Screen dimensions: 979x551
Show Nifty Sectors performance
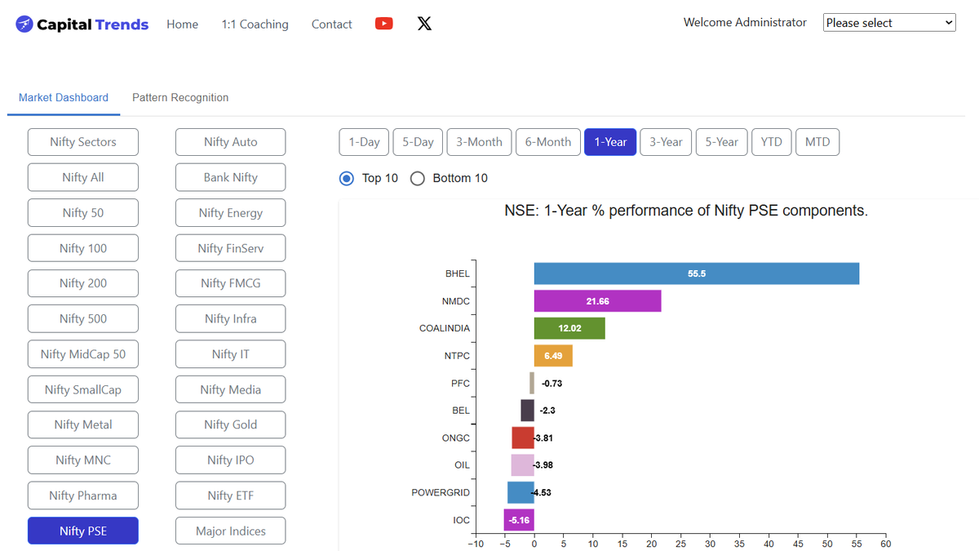83,142
